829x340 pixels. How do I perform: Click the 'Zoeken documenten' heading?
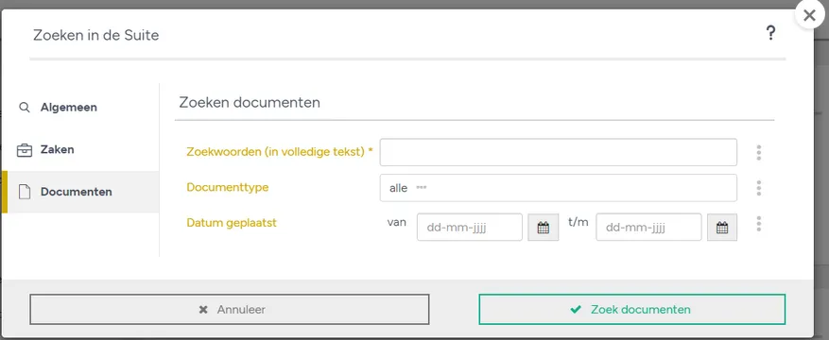[250, 102]
